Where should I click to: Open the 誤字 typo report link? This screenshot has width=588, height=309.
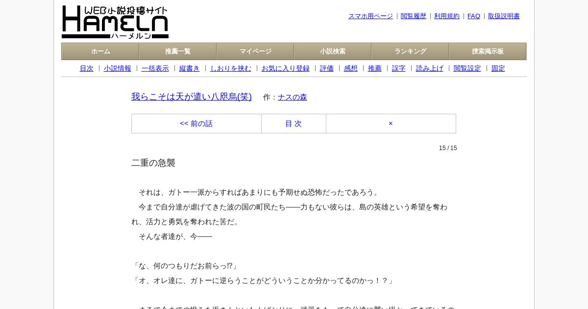399,69
